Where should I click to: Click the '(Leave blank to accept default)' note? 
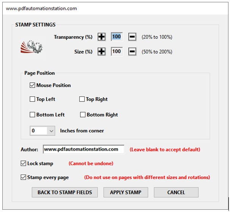pos(165,149)
